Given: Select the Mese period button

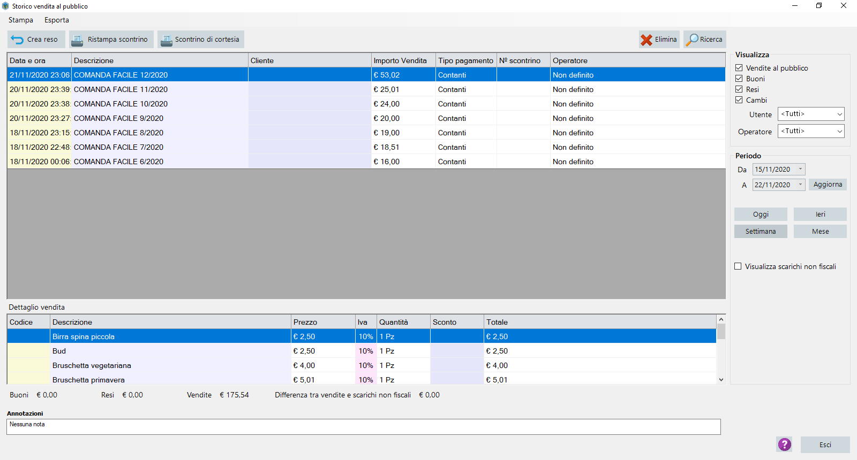Looking at the screenshot, I should click(x=820, y=232).
